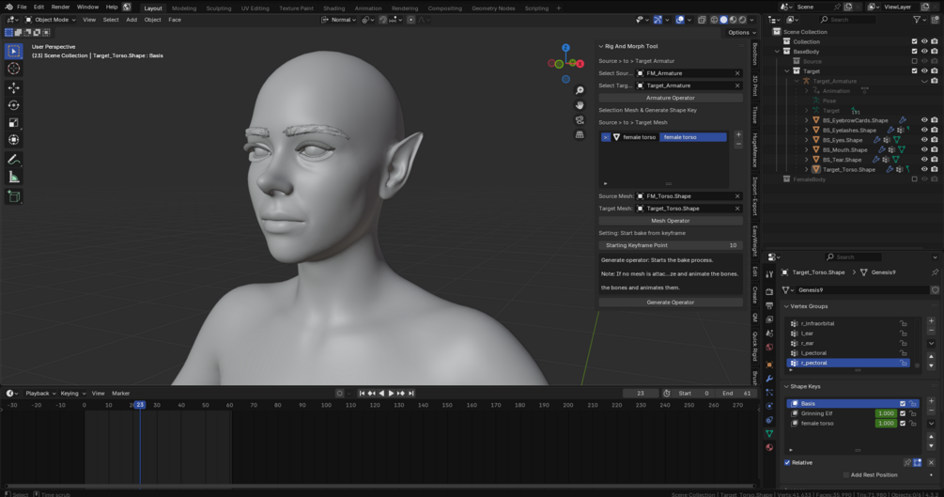
Task: Click the plus button beside Vertex Groups list
Action: tap(932, 321)
